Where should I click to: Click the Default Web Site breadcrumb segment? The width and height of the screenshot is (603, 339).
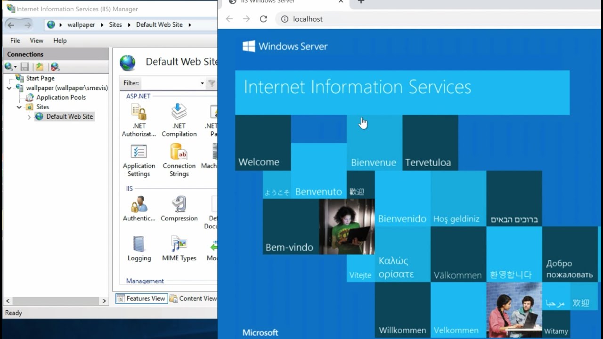159,24
